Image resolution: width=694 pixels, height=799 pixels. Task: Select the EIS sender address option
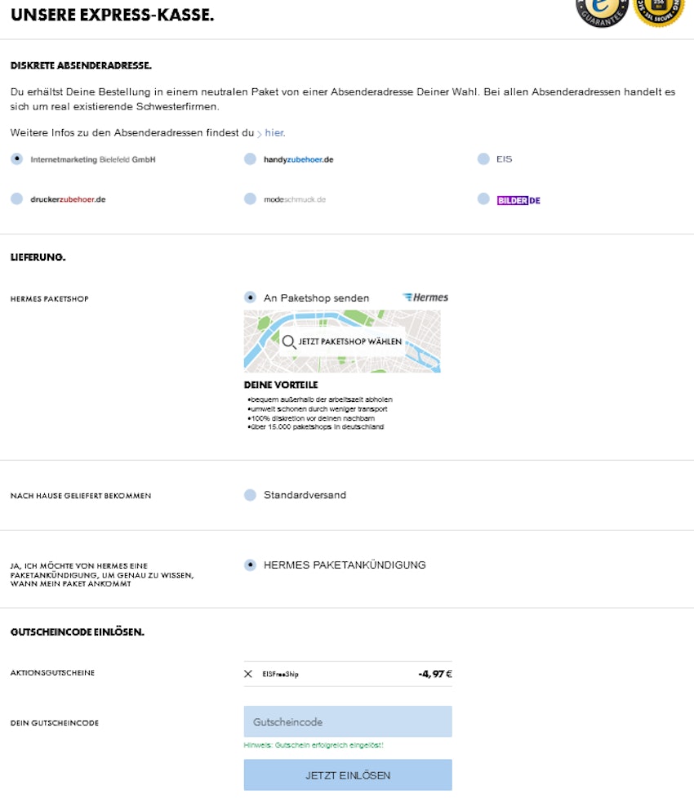coord(483,159)
